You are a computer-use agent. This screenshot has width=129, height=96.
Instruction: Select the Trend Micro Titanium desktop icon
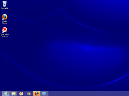pos(5,32)
